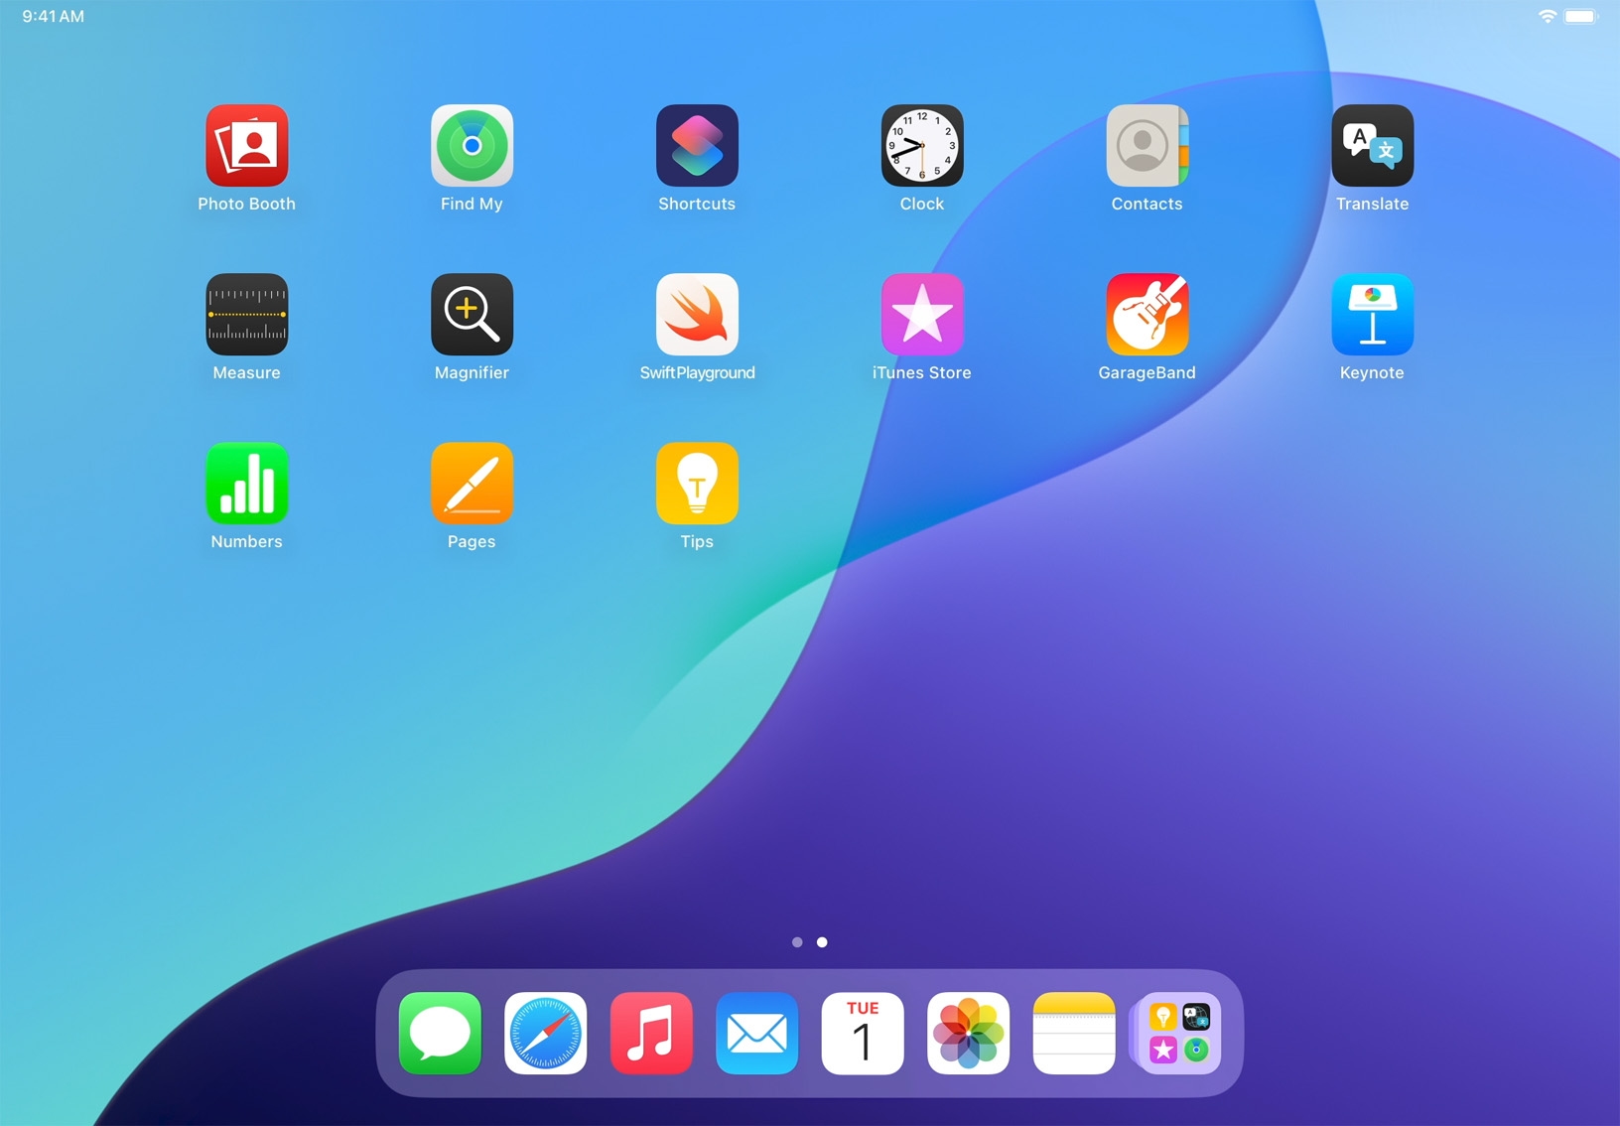1620x1126 pixels.
Task: Open the App Library in the dock
Action: [1178, 1034]
